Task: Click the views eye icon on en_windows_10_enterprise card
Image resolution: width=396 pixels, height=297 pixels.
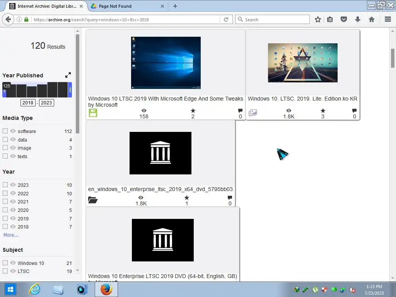Action: coord(141,198)
